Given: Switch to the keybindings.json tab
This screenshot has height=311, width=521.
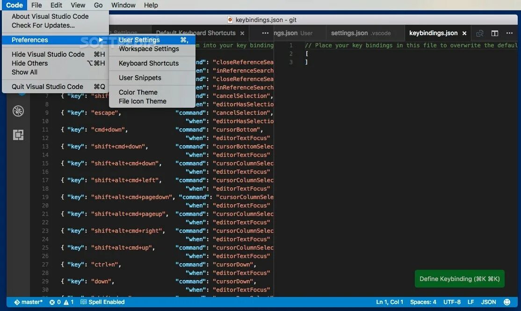Looking at the screenshot, I should [433, 33].
